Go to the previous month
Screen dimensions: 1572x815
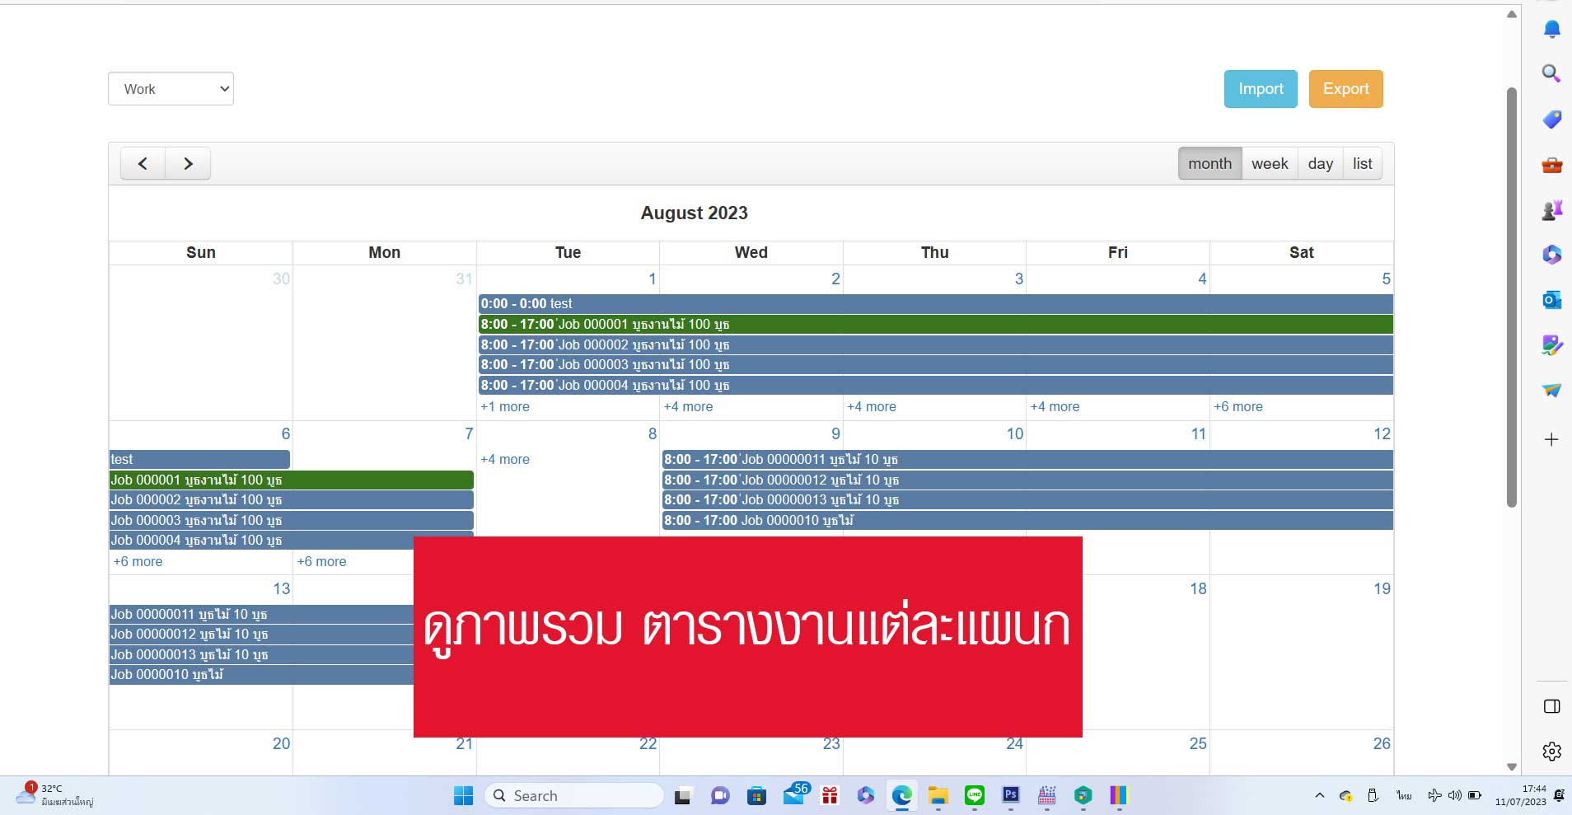143,163
